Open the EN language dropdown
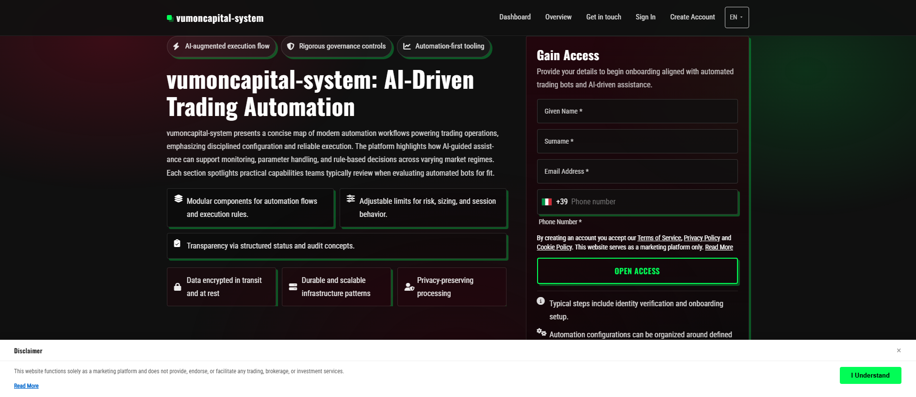The height and width of the screenshot is (397, 916). [736, 17]
